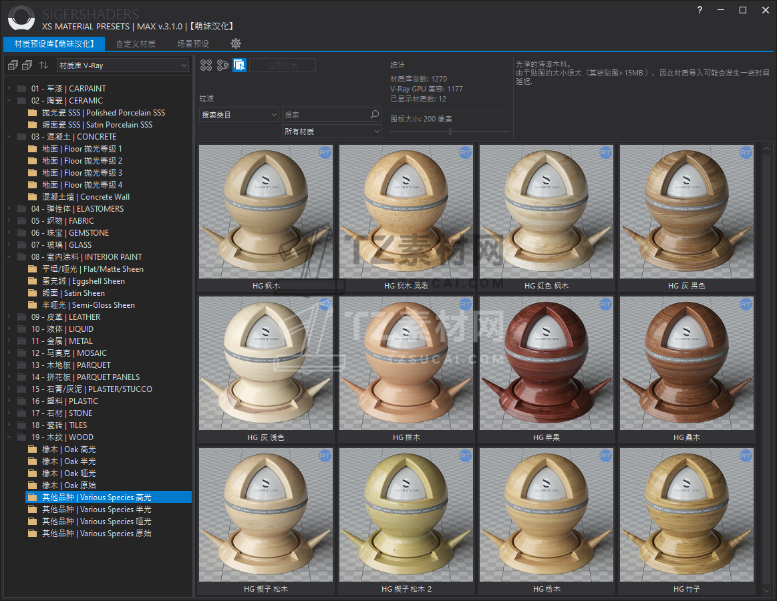777x601 pixels.
Task: Switch to the 场景预设 tab
Action: [x=193, y=43]
